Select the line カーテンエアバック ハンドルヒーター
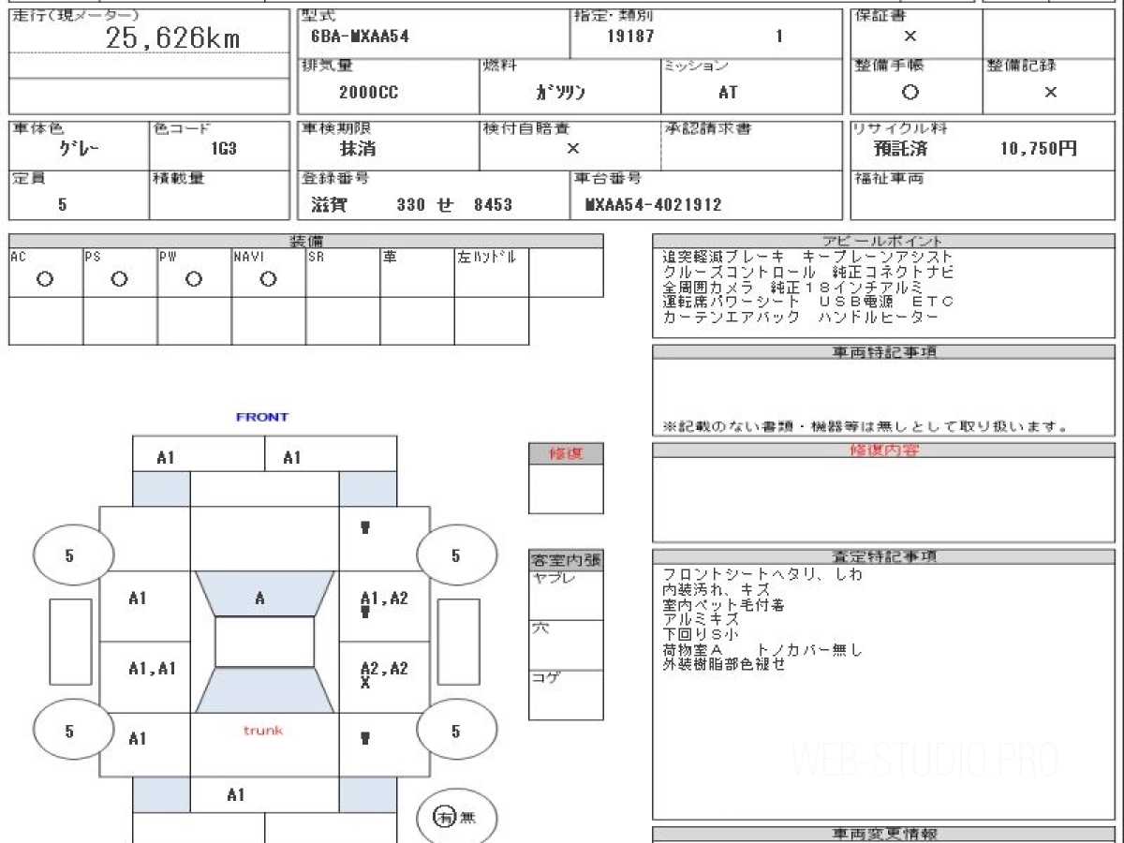This screenshot has width=1124, height=843. pos(801,317)
